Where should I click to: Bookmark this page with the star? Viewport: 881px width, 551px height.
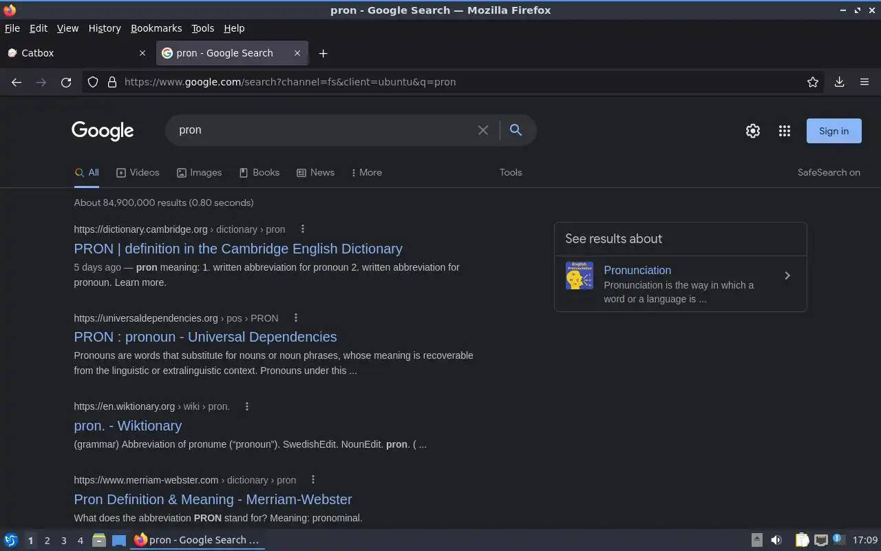[x=813, y=82]
